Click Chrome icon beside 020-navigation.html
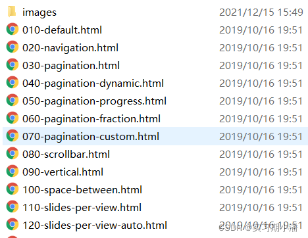 [x=13, y=47]
